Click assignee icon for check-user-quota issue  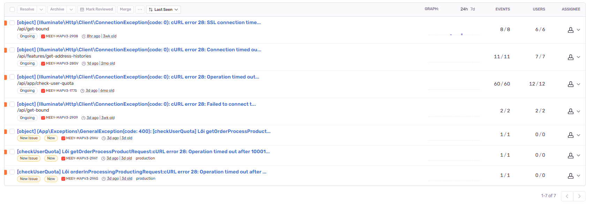(x=570, y=84)
